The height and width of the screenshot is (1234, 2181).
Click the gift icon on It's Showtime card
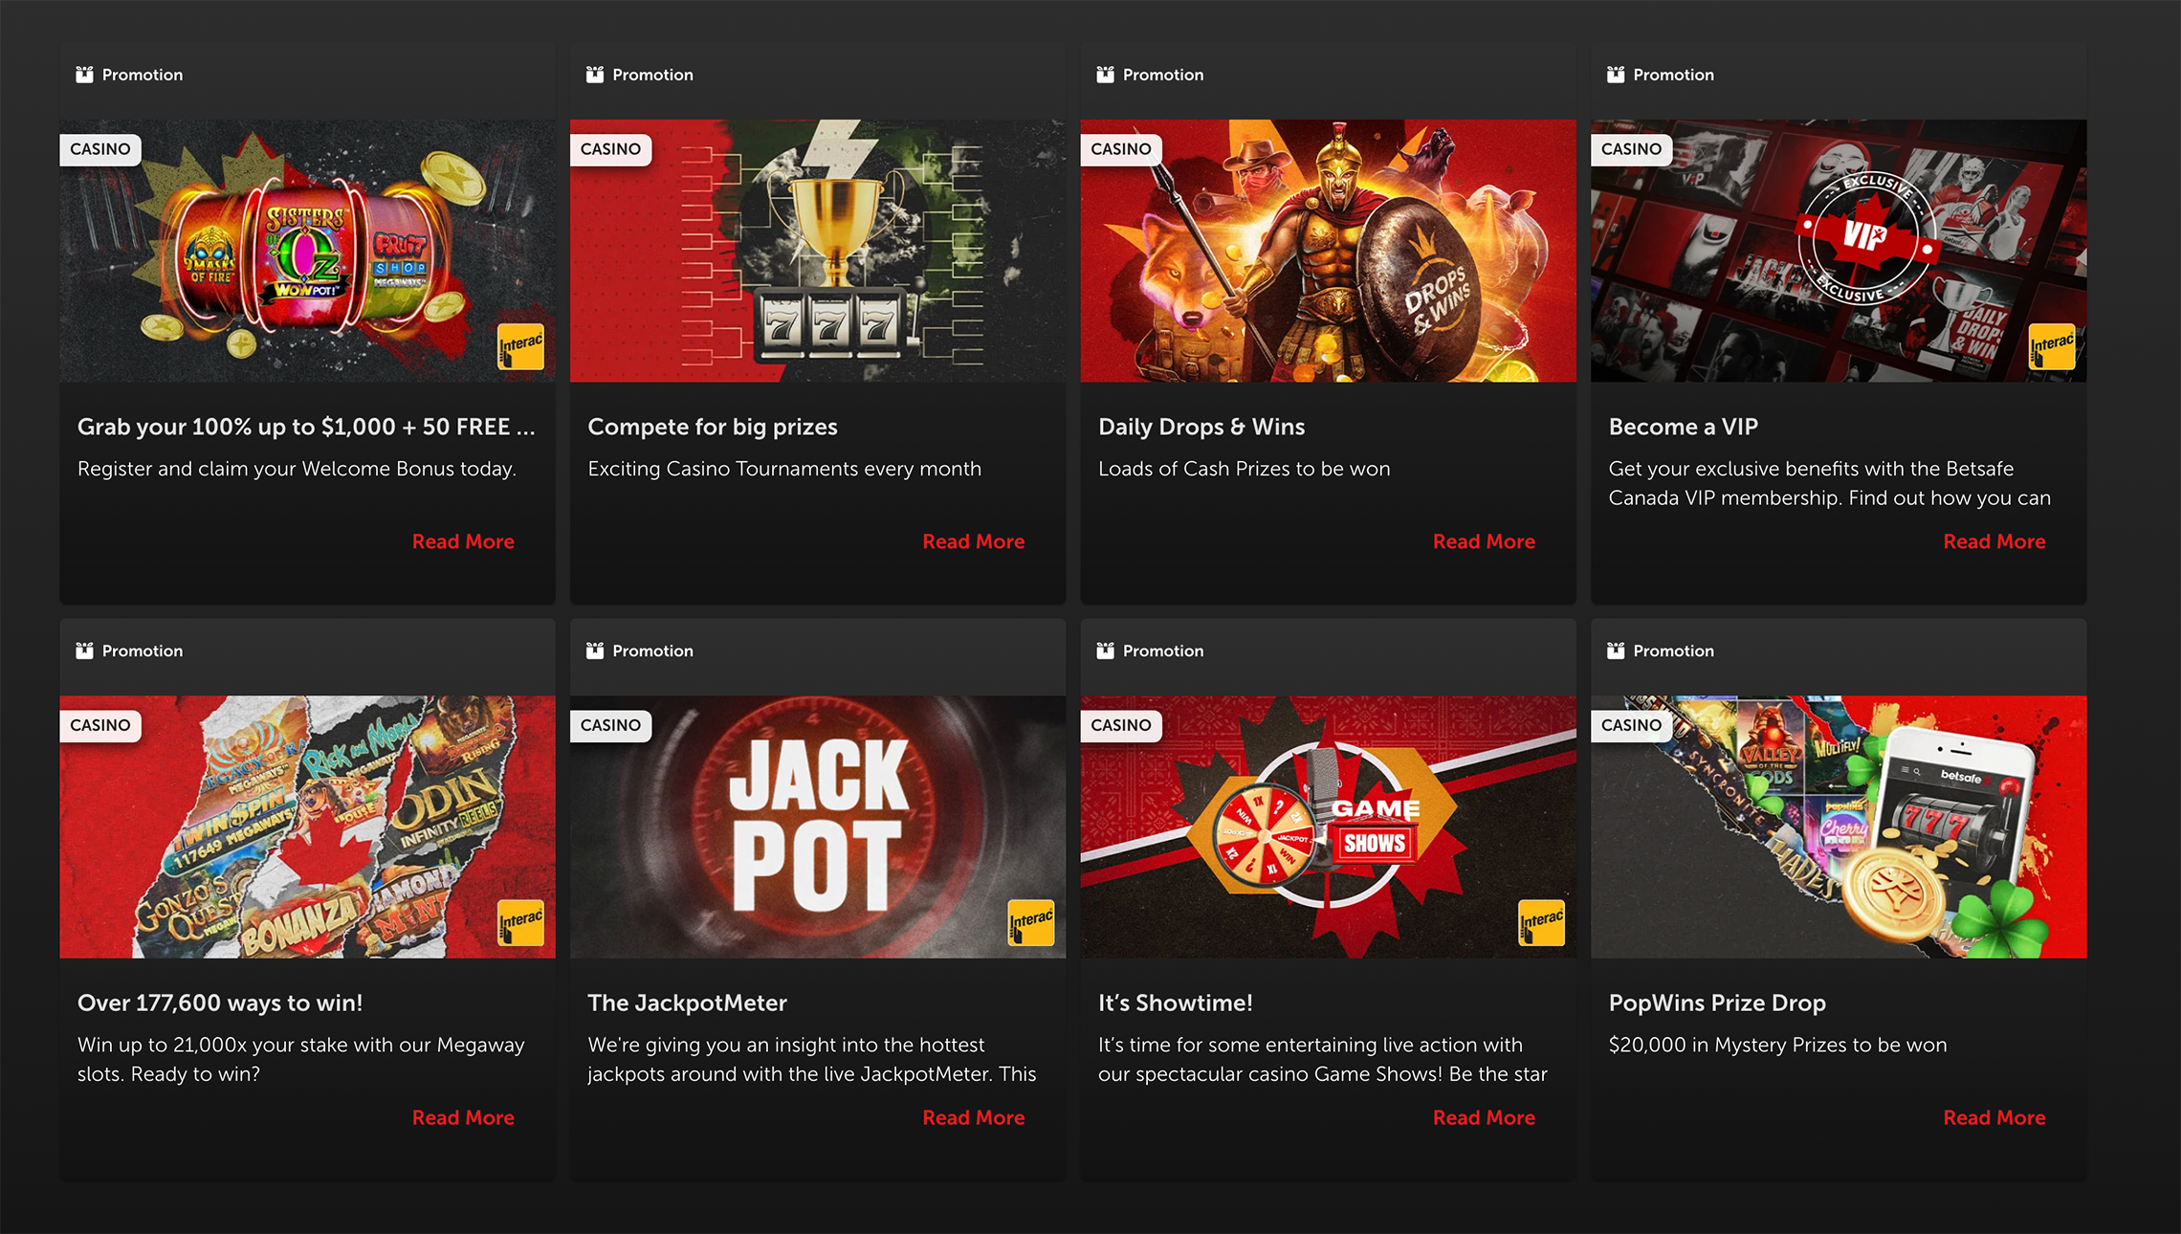point(1105,650)
